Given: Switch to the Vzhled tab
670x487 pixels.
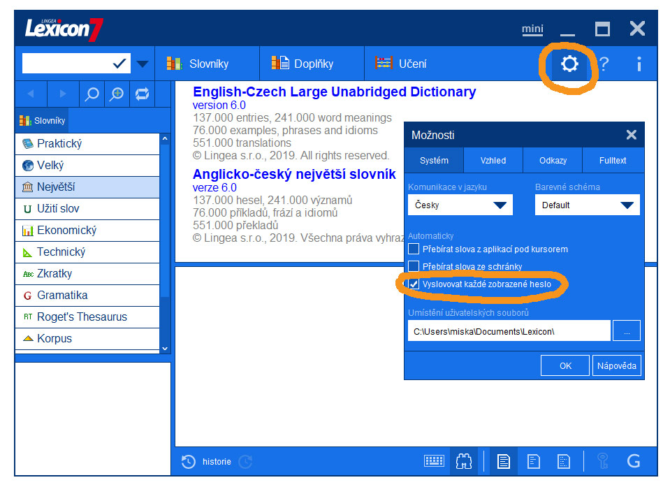Looking at the screenshot, I should (x=493, y=161).
